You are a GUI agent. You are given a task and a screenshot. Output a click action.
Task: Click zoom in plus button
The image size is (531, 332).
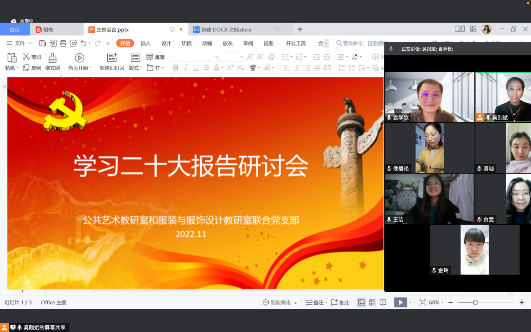(x=522, y=303)
